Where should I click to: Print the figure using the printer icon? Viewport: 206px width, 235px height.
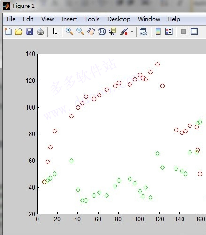(x=40, y=31)
